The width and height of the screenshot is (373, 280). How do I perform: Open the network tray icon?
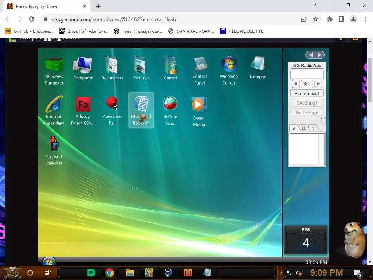coord(290,273)
